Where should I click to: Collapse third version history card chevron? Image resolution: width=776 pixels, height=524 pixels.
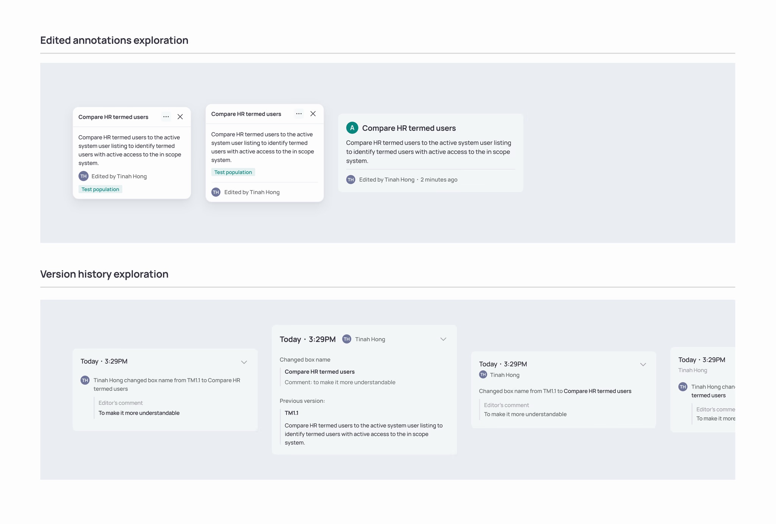tap(643, 364)
